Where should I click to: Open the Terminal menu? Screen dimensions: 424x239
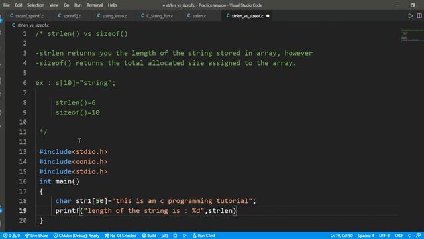[x=95, y=5]
